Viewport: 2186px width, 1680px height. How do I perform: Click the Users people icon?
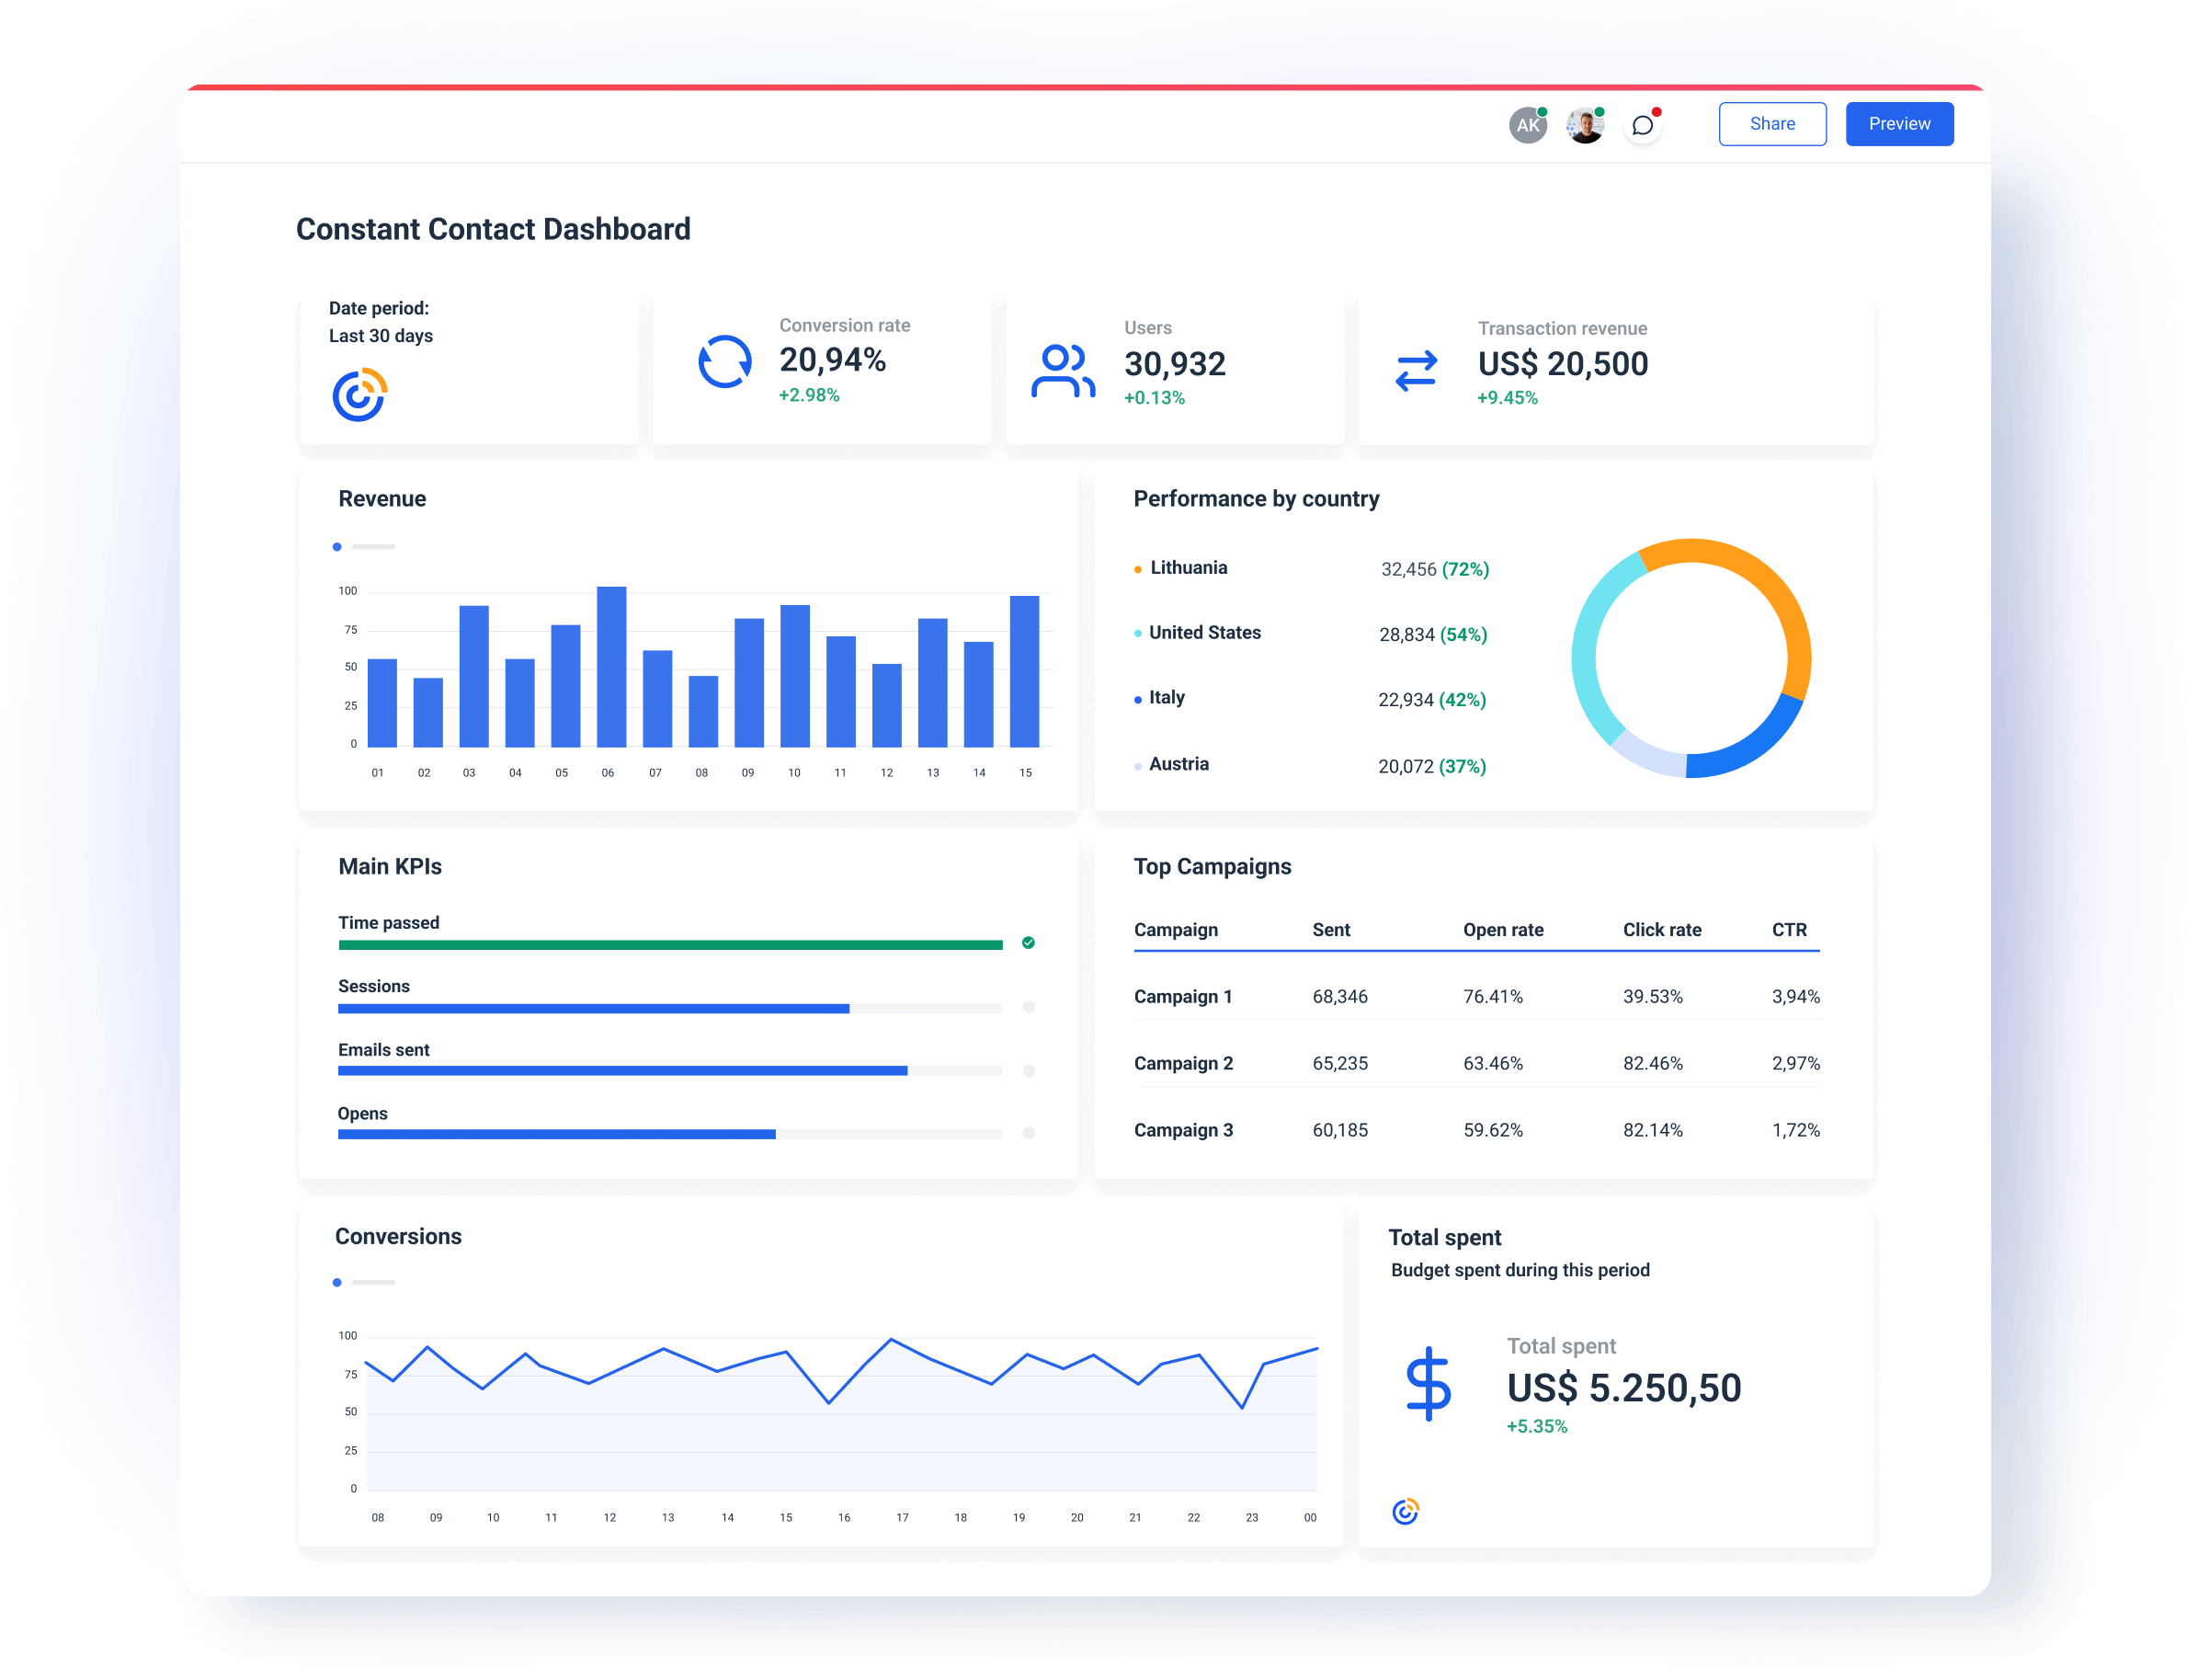pos(1063,369)
